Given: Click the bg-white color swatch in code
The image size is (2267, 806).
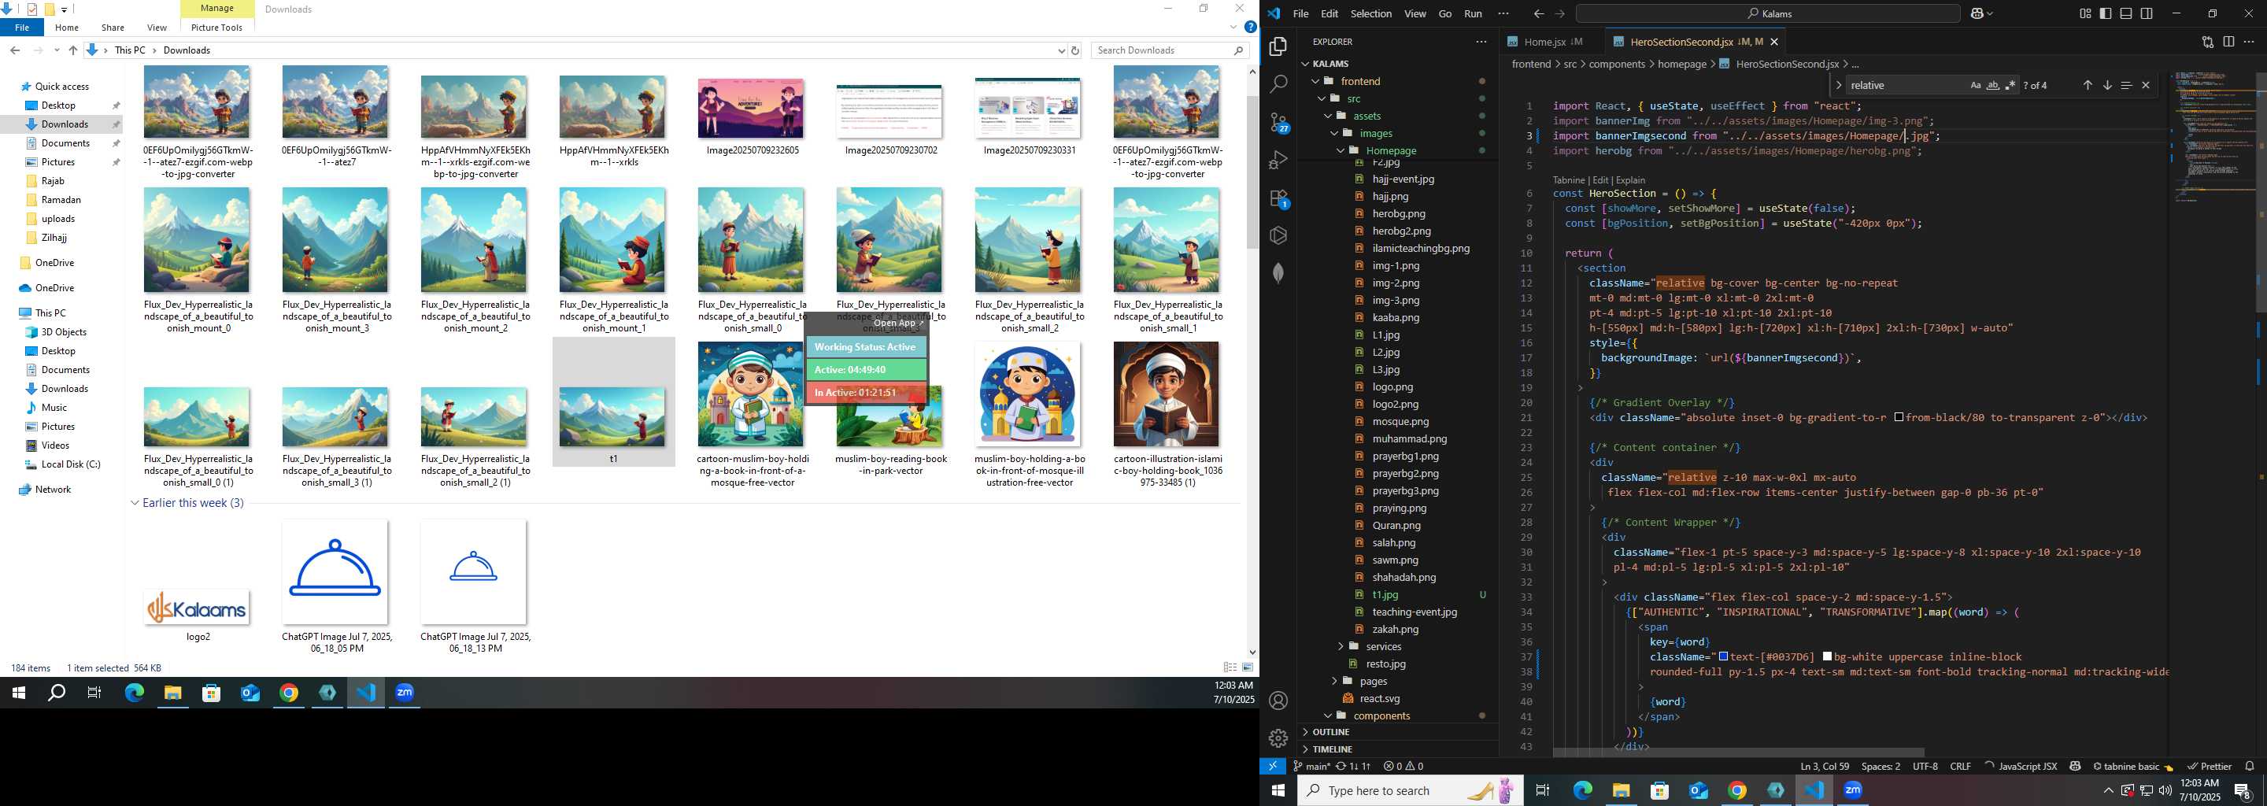Looking at the screenshot, I should point(1828,656).
